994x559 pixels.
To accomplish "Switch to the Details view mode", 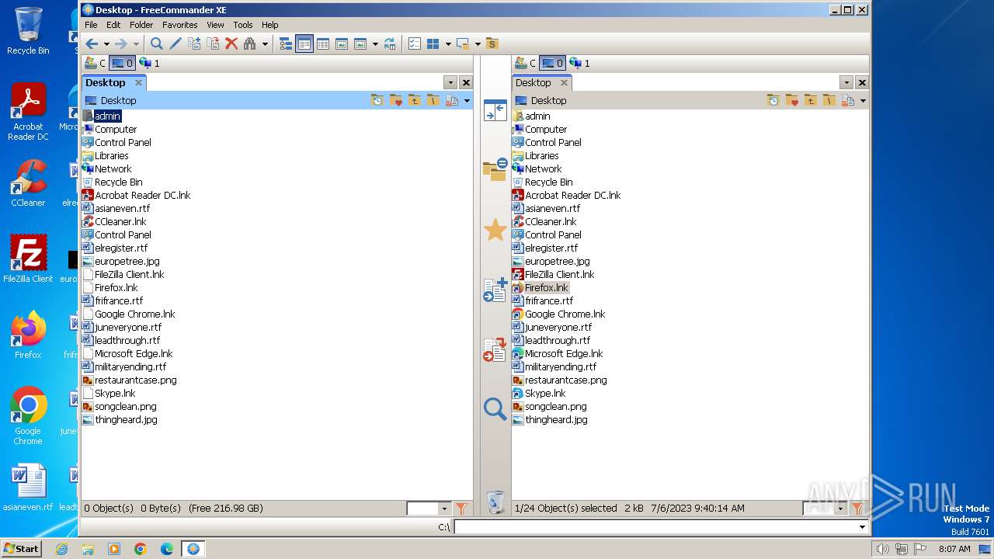I will (323, 44).
